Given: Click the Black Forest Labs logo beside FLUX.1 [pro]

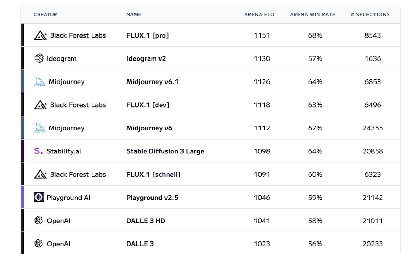Looking at the screenshot, I should coord(40,35).
